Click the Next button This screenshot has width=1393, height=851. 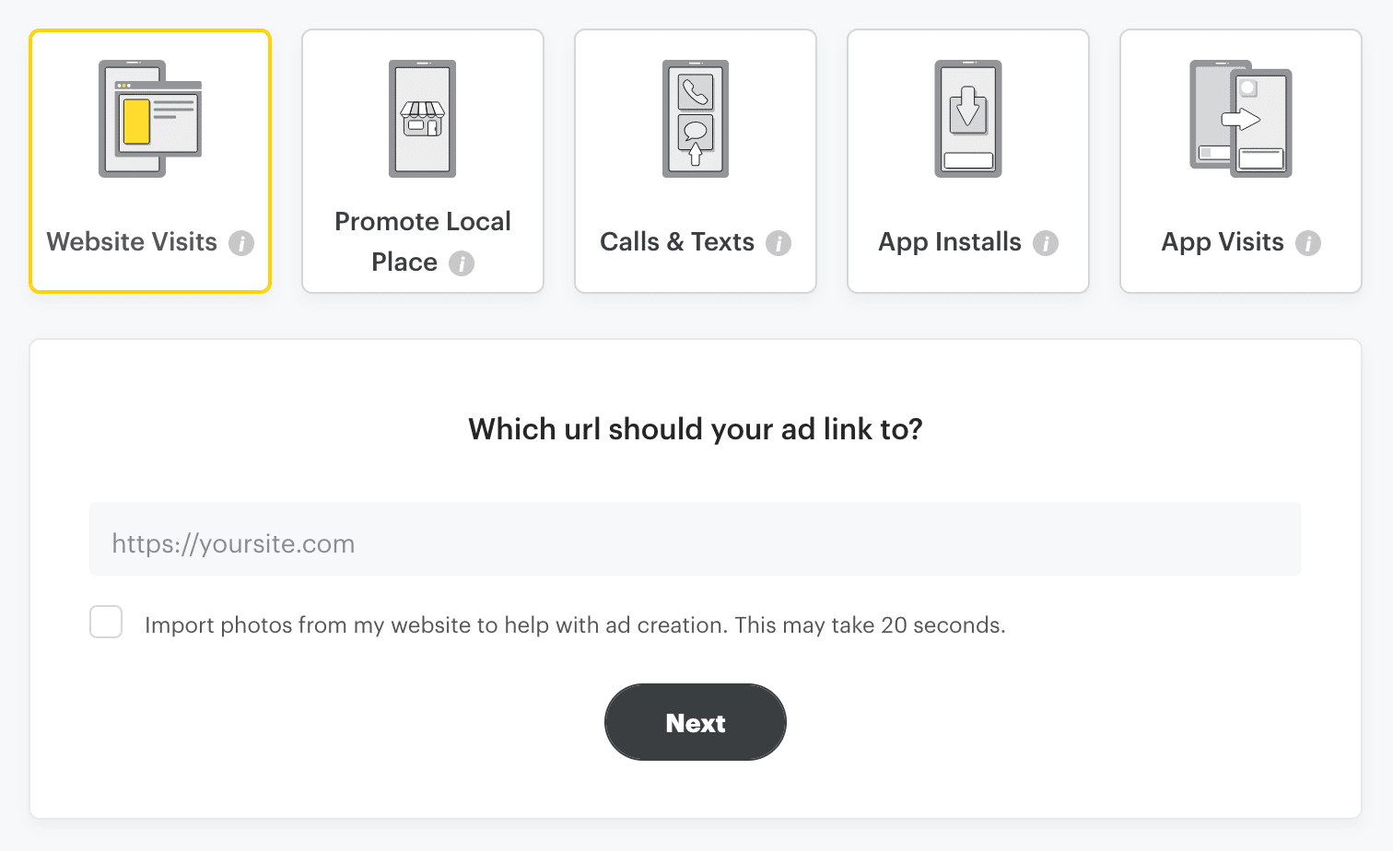pos(695,722)
